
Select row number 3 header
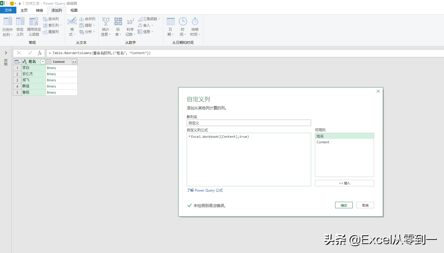(17, 80)
